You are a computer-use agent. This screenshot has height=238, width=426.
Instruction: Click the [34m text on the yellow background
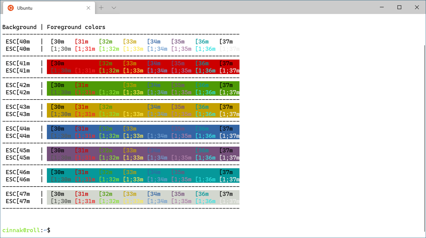tap(154, 107)
